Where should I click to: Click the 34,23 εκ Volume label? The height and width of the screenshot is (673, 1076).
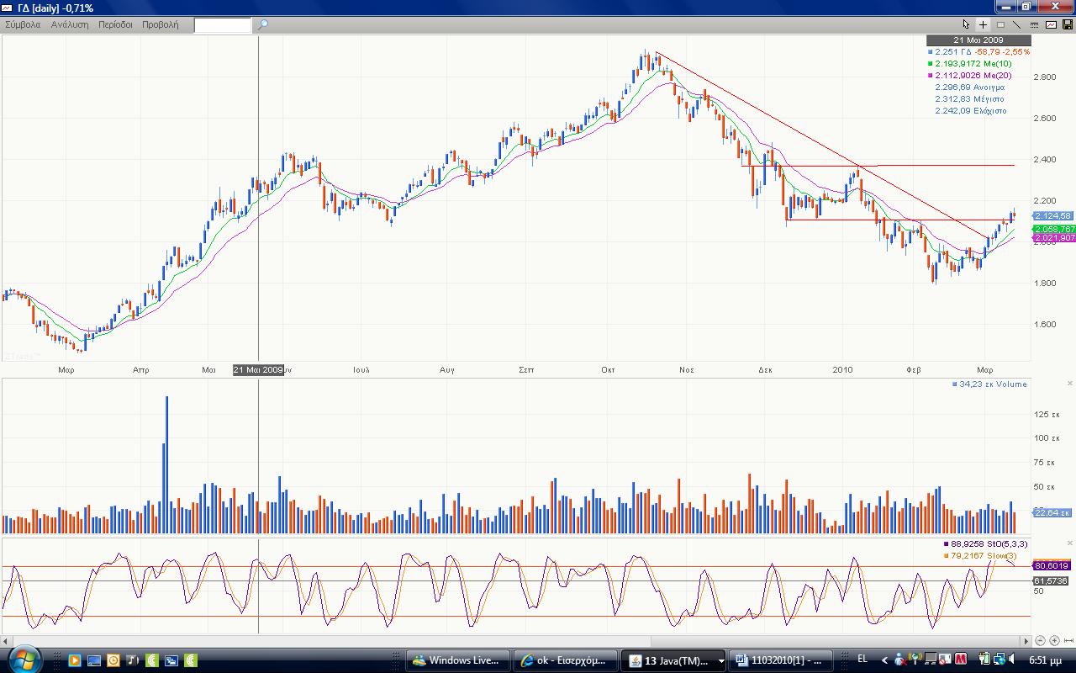989,384
